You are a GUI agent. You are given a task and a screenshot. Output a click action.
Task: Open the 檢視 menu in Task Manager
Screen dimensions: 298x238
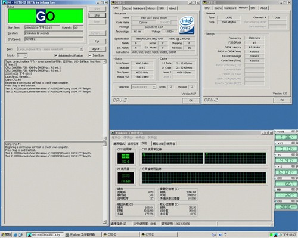[x=139, y=138]
